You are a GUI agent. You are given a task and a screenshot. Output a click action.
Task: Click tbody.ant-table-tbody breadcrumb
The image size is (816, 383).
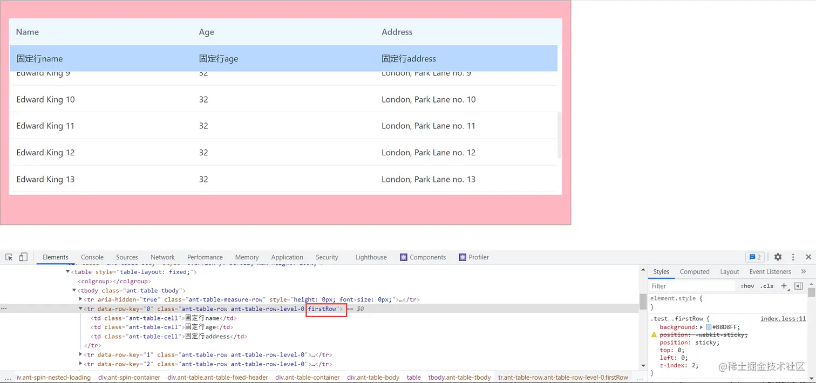460,377
